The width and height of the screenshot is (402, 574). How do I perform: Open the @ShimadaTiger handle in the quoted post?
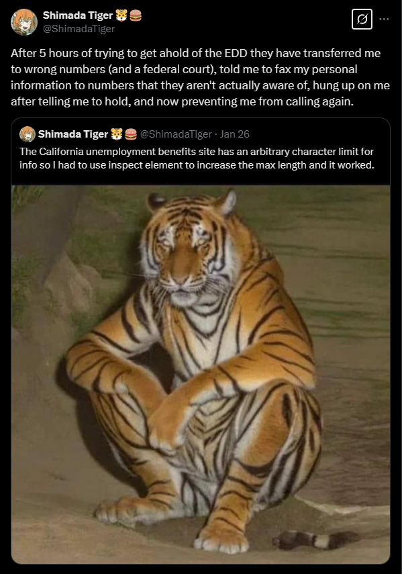176,134
